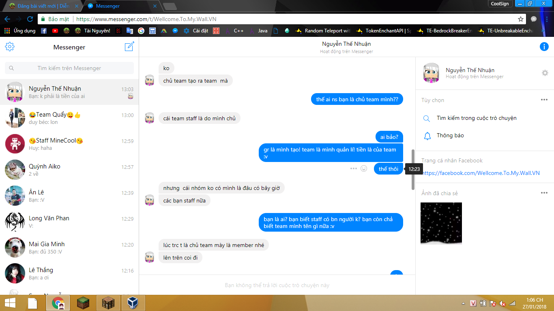Open the Minecraft grass block taskbar icon

click(83, 303)
